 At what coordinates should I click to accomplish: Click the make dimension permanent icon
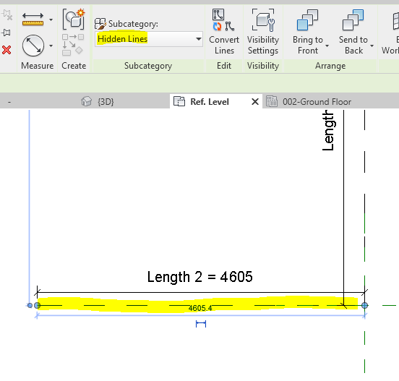tap(201, 324)
